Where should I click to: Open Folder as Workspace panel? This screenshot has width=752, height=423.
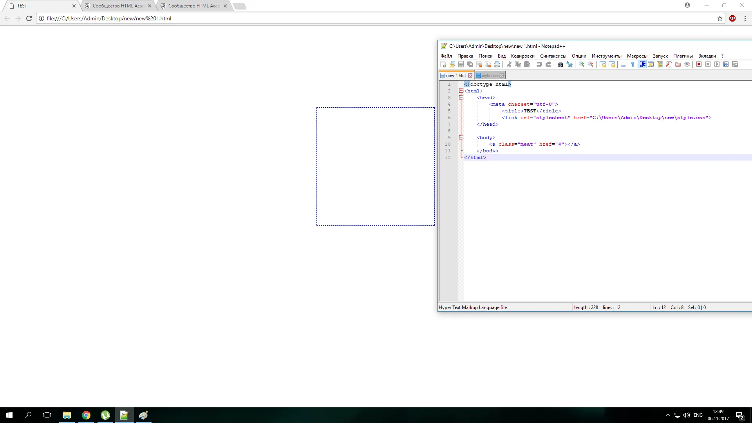pyautogui.click(x=678, y=64)
